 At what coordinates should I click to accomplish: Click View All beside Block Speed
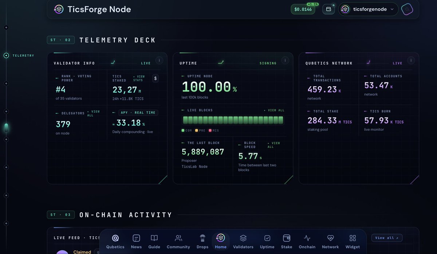point(273,145)
